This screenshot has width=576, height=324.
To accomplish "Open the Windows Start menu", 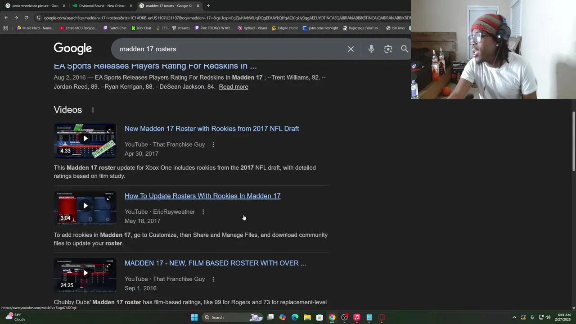I will [194, 317].
